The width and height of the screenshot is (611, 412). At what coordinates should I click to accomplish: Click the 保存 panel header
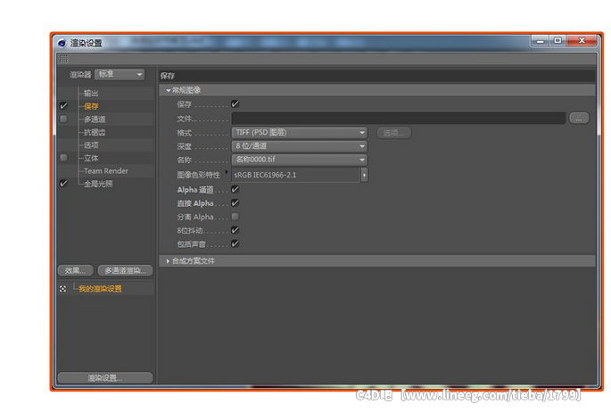(377, 76)
